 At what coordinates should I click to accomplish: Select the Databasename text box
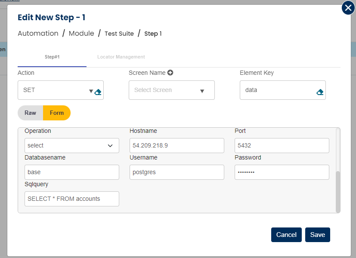[x=72, y=172]
